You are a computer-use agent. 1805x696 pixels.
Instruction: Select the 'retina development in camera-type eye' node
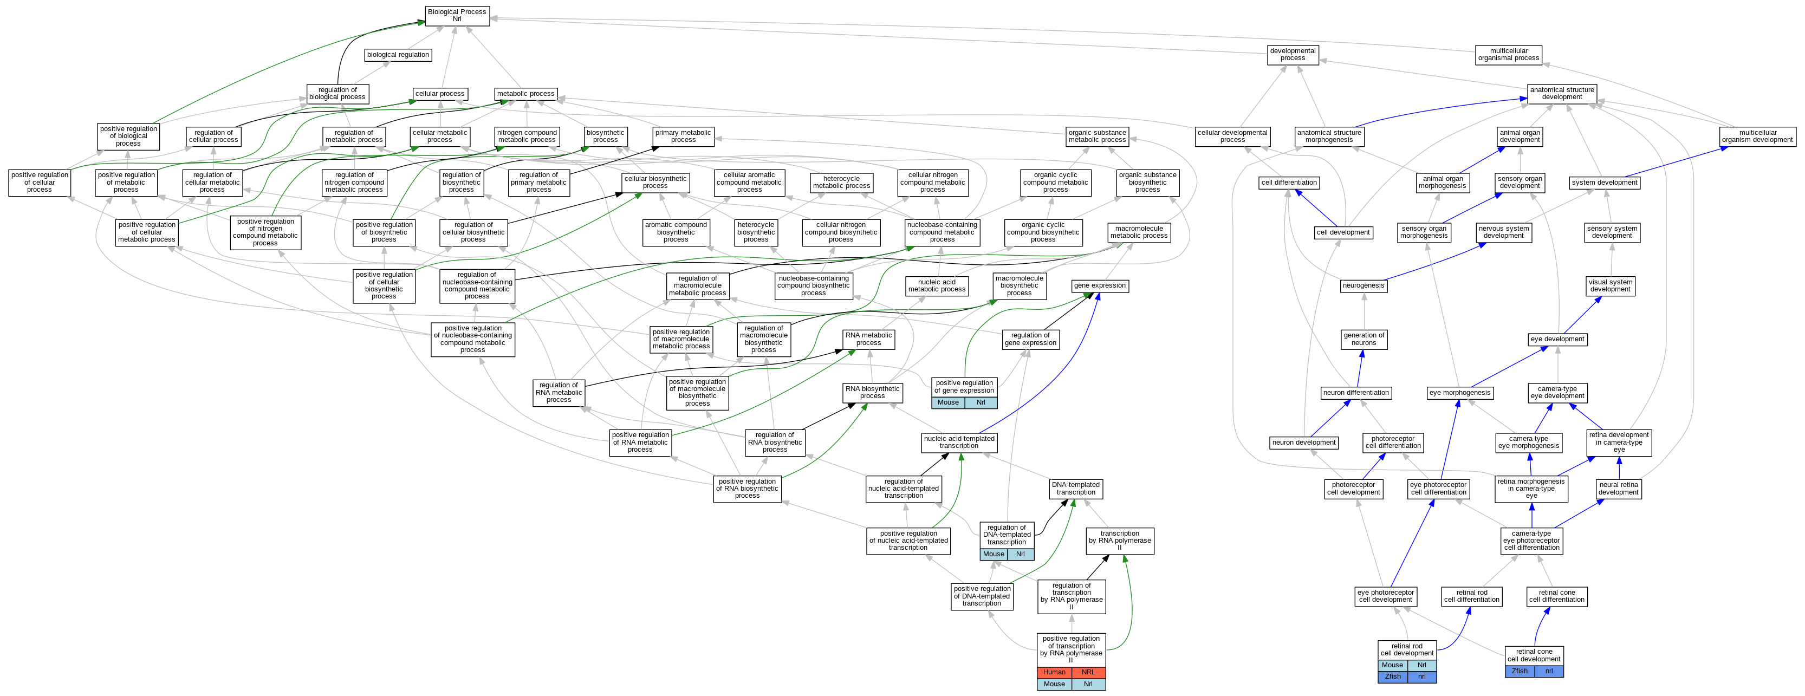(x=1619, y=443)
